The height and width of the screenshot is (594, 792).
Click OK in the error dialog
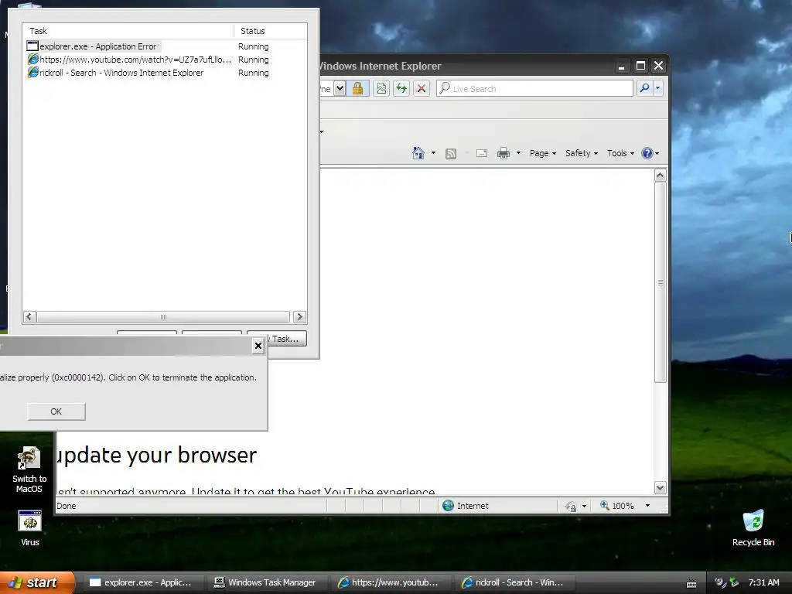click(x=56, y=411)
